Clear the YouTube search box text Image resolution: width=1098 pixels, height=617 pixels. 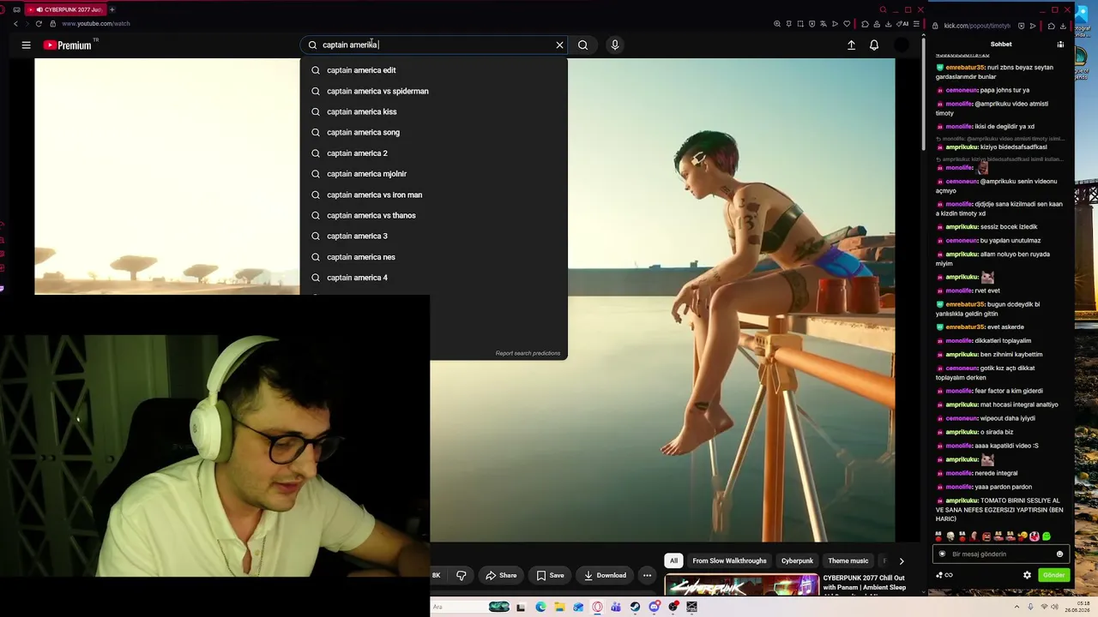point(559,45)
